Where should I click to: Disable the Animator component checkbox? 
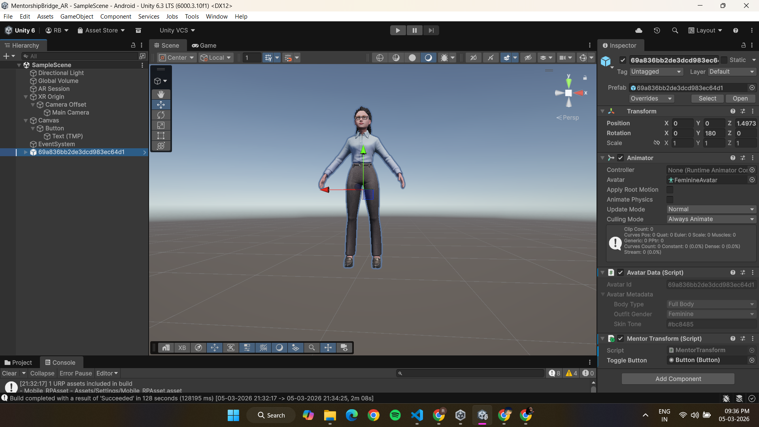coord(621,158)
